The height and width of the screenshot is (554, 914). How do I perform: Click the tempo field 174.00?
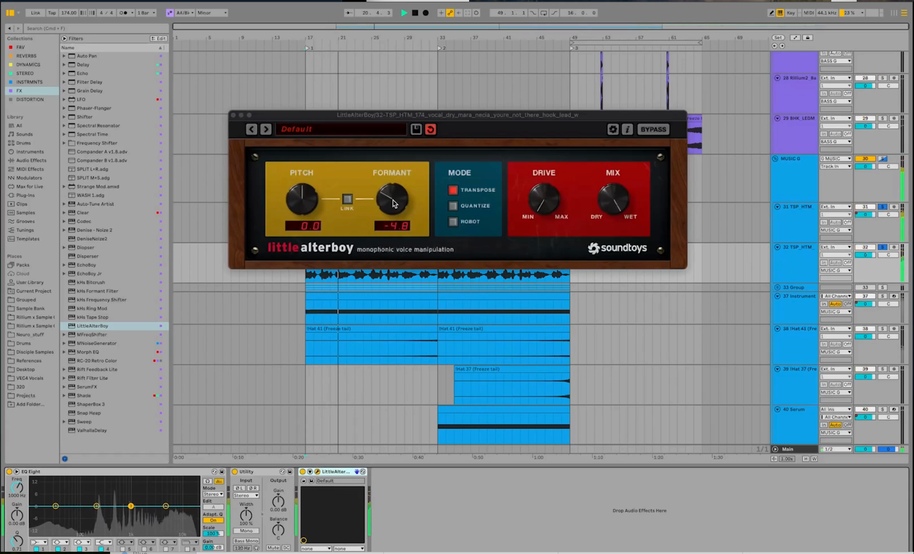pos(69,13)
